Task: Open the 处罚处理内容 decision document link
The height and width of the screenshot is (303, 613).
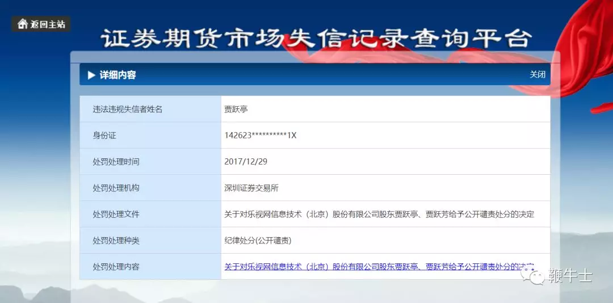Action: pyautogui.click(x=379, y=267)
